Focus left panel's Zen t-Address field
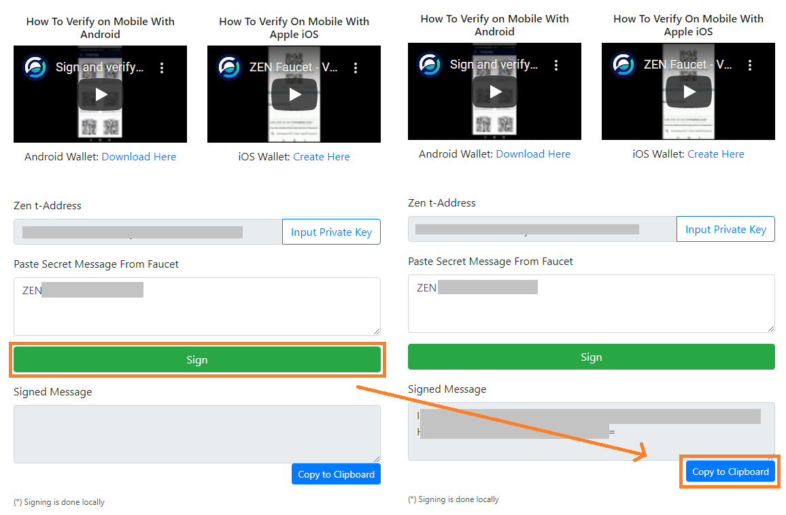Image resolution: width=786 pixels, height=515 pixels. tap(148, 232)
